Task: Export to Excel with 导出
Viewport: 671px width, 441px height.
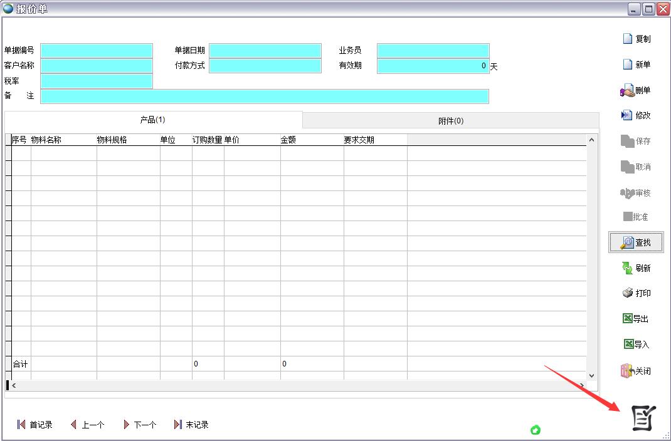Action: point(636,319)
